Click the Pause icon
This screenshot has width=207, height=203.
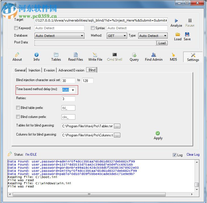click(190, 20)
